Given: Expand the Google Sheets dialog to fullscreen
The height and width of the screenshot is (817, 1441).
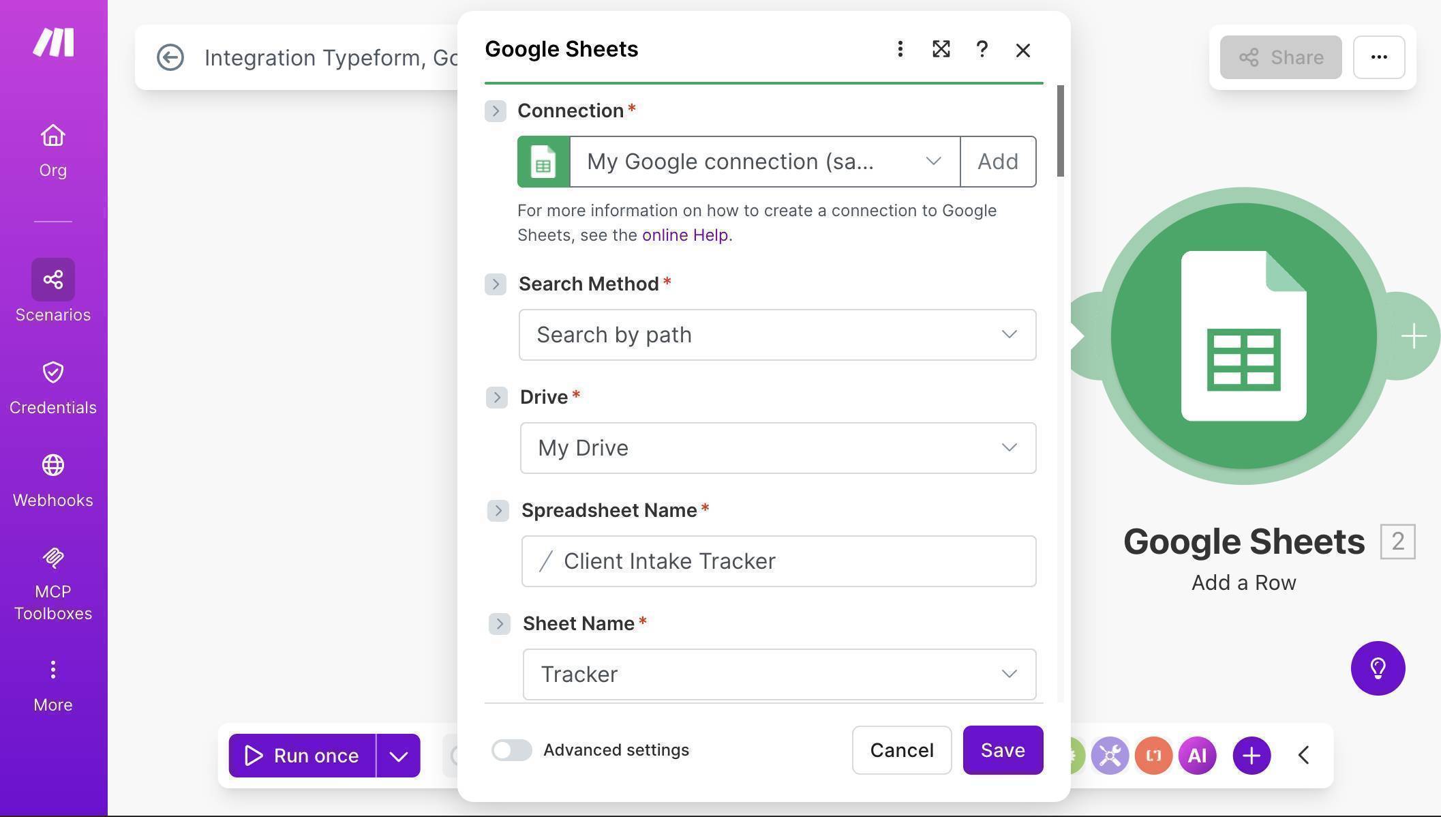Looking at the screenshot, I should [x=941, y=49].
